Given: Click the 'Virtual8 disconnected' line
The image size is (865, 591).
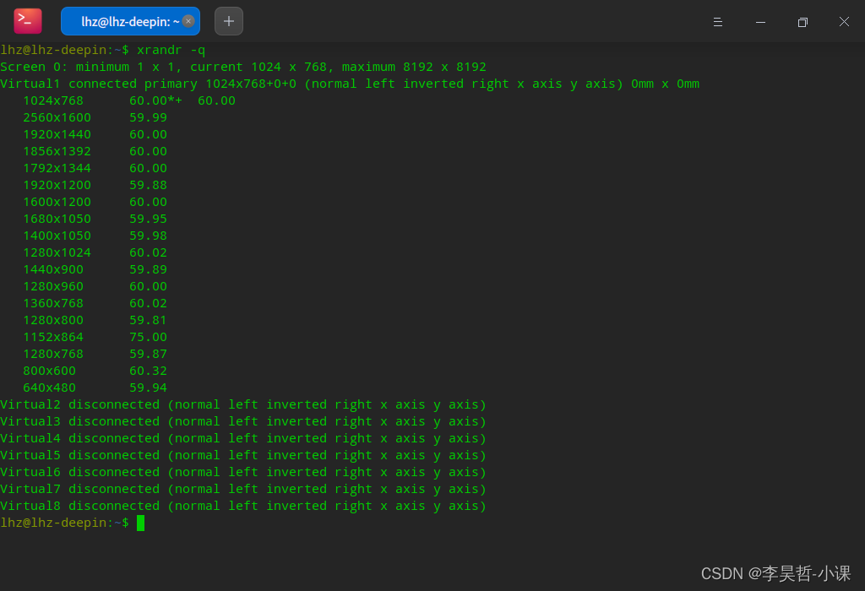Looking at the screenshot, I should (x=243, y=506).
